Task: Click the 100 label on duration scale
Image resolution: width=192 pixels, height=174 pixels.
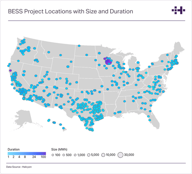Action: (x=43, y=157)
